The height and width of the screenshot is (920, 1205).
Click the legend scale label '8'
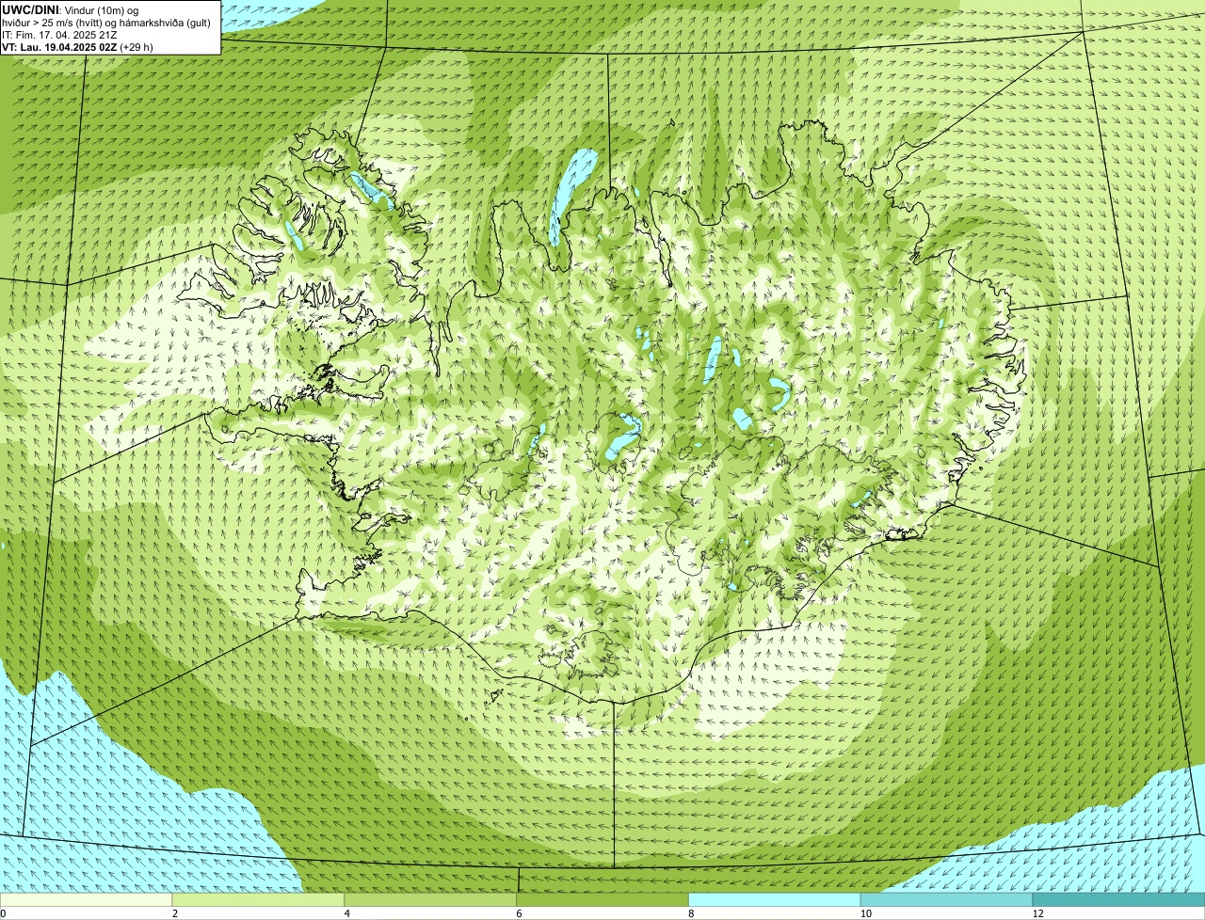[691, 913]
